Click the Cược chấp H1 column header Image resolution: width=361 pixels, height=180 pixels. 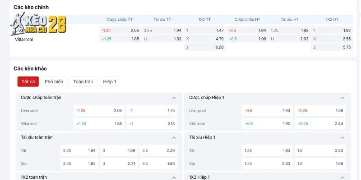[247, 19]
